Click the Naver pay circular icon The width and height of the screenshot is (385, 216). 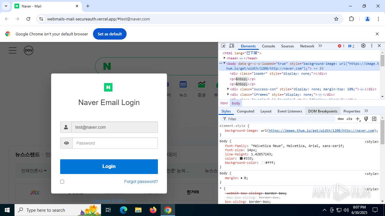(x=29, y=50)
